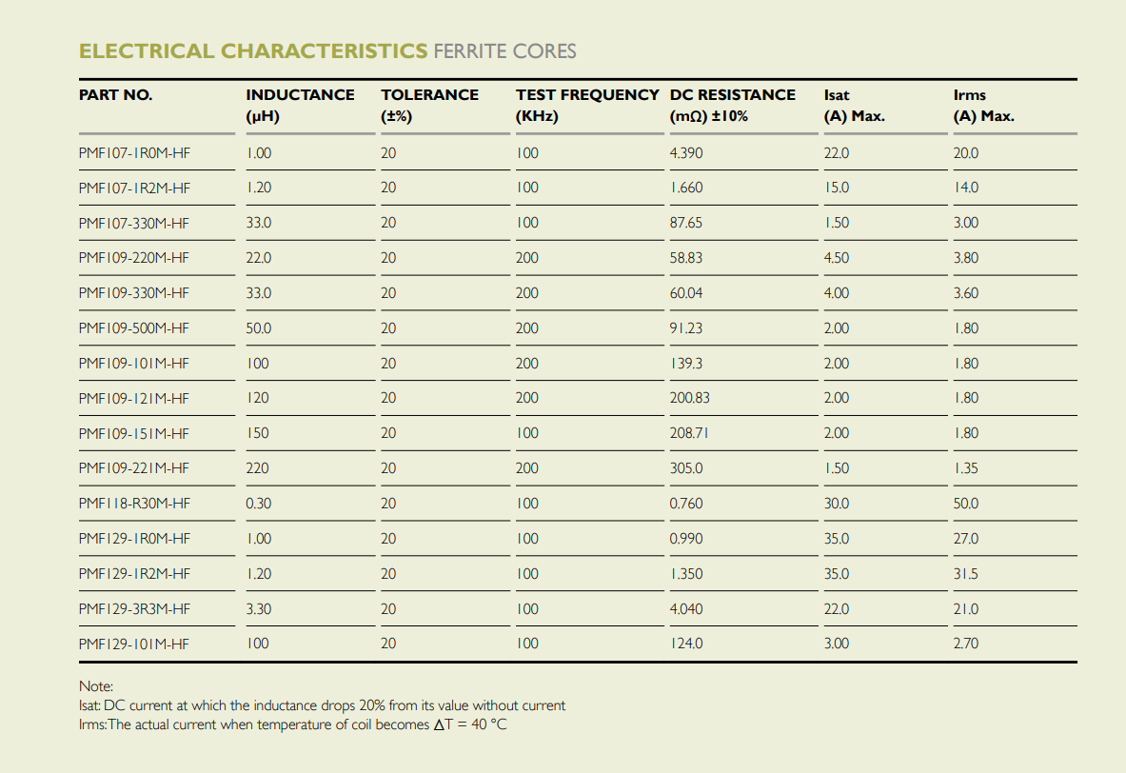Select Irms value 50.0

[966, 504]
